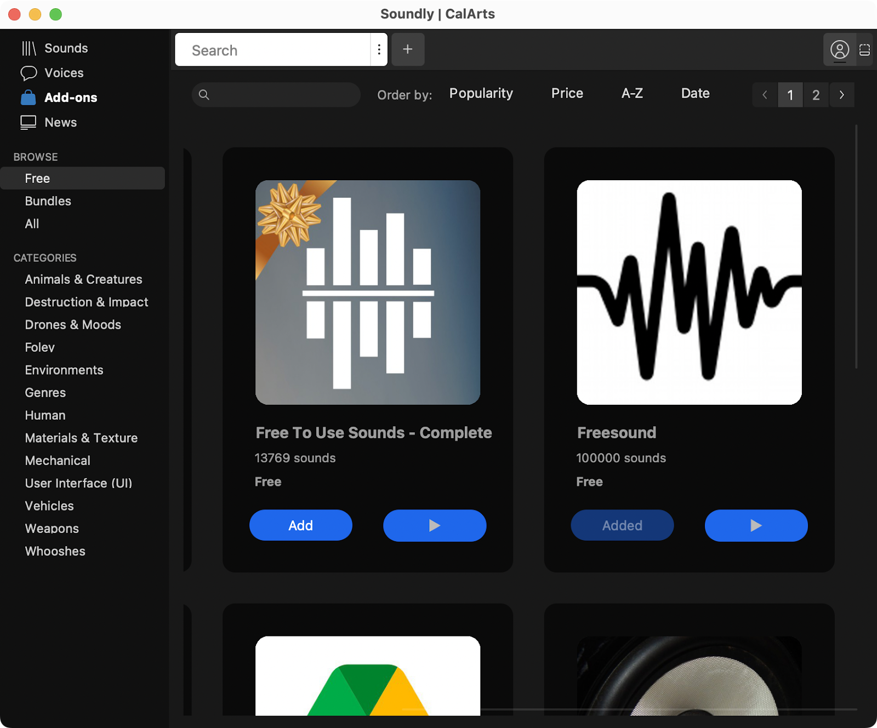Screen dimensions: 877x728
Task: Click the Freesound waveform cover art
Action: click(689, 293)
